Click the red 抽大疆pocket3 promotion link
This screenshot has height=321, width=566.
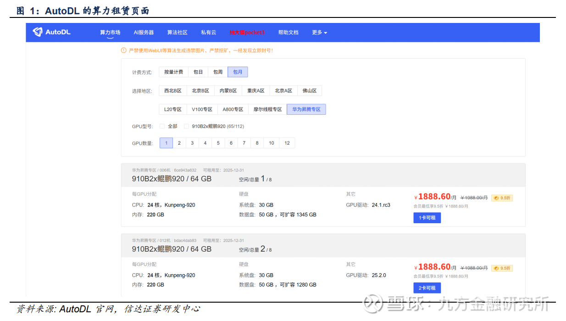[x=247, y=33]
